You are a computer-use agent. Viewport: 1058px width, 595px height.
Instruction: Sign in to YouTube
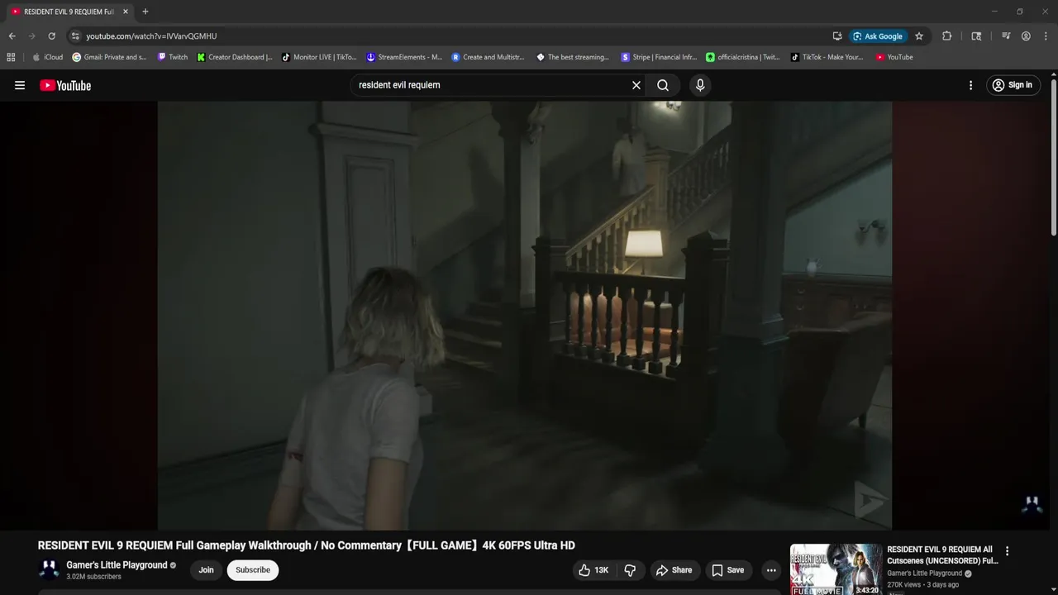(1013, 85)
